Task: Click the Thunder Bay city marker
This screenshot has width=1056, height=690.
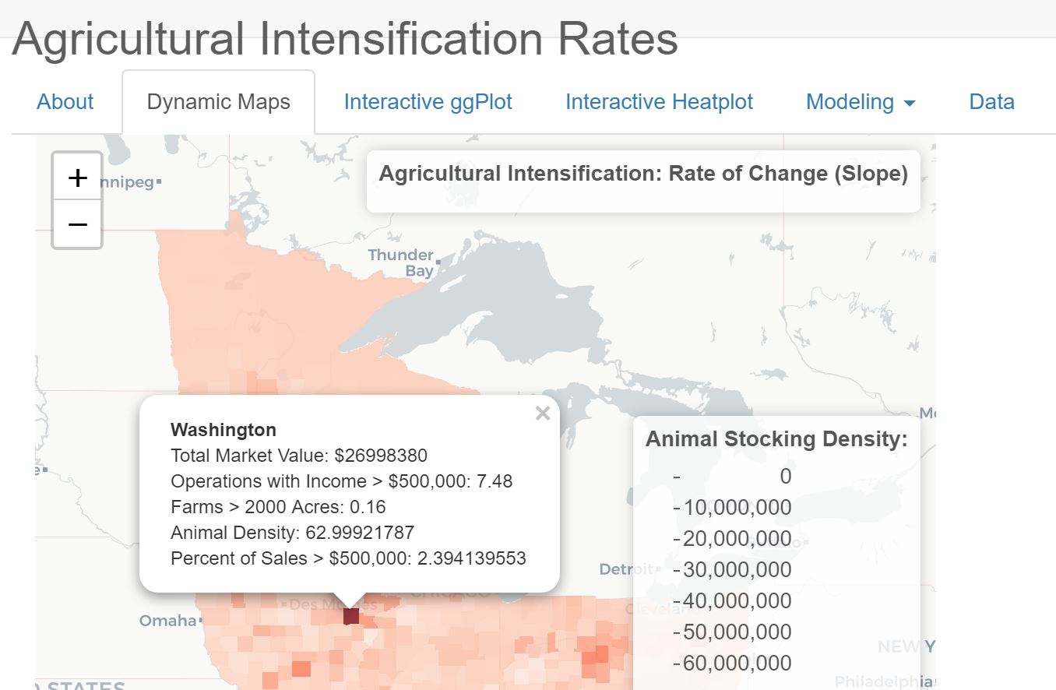Action: tap(439, 262)
